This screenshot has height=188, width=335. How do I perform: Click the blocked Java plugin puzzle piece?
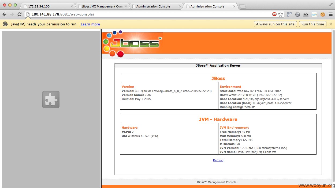[51, 99]
